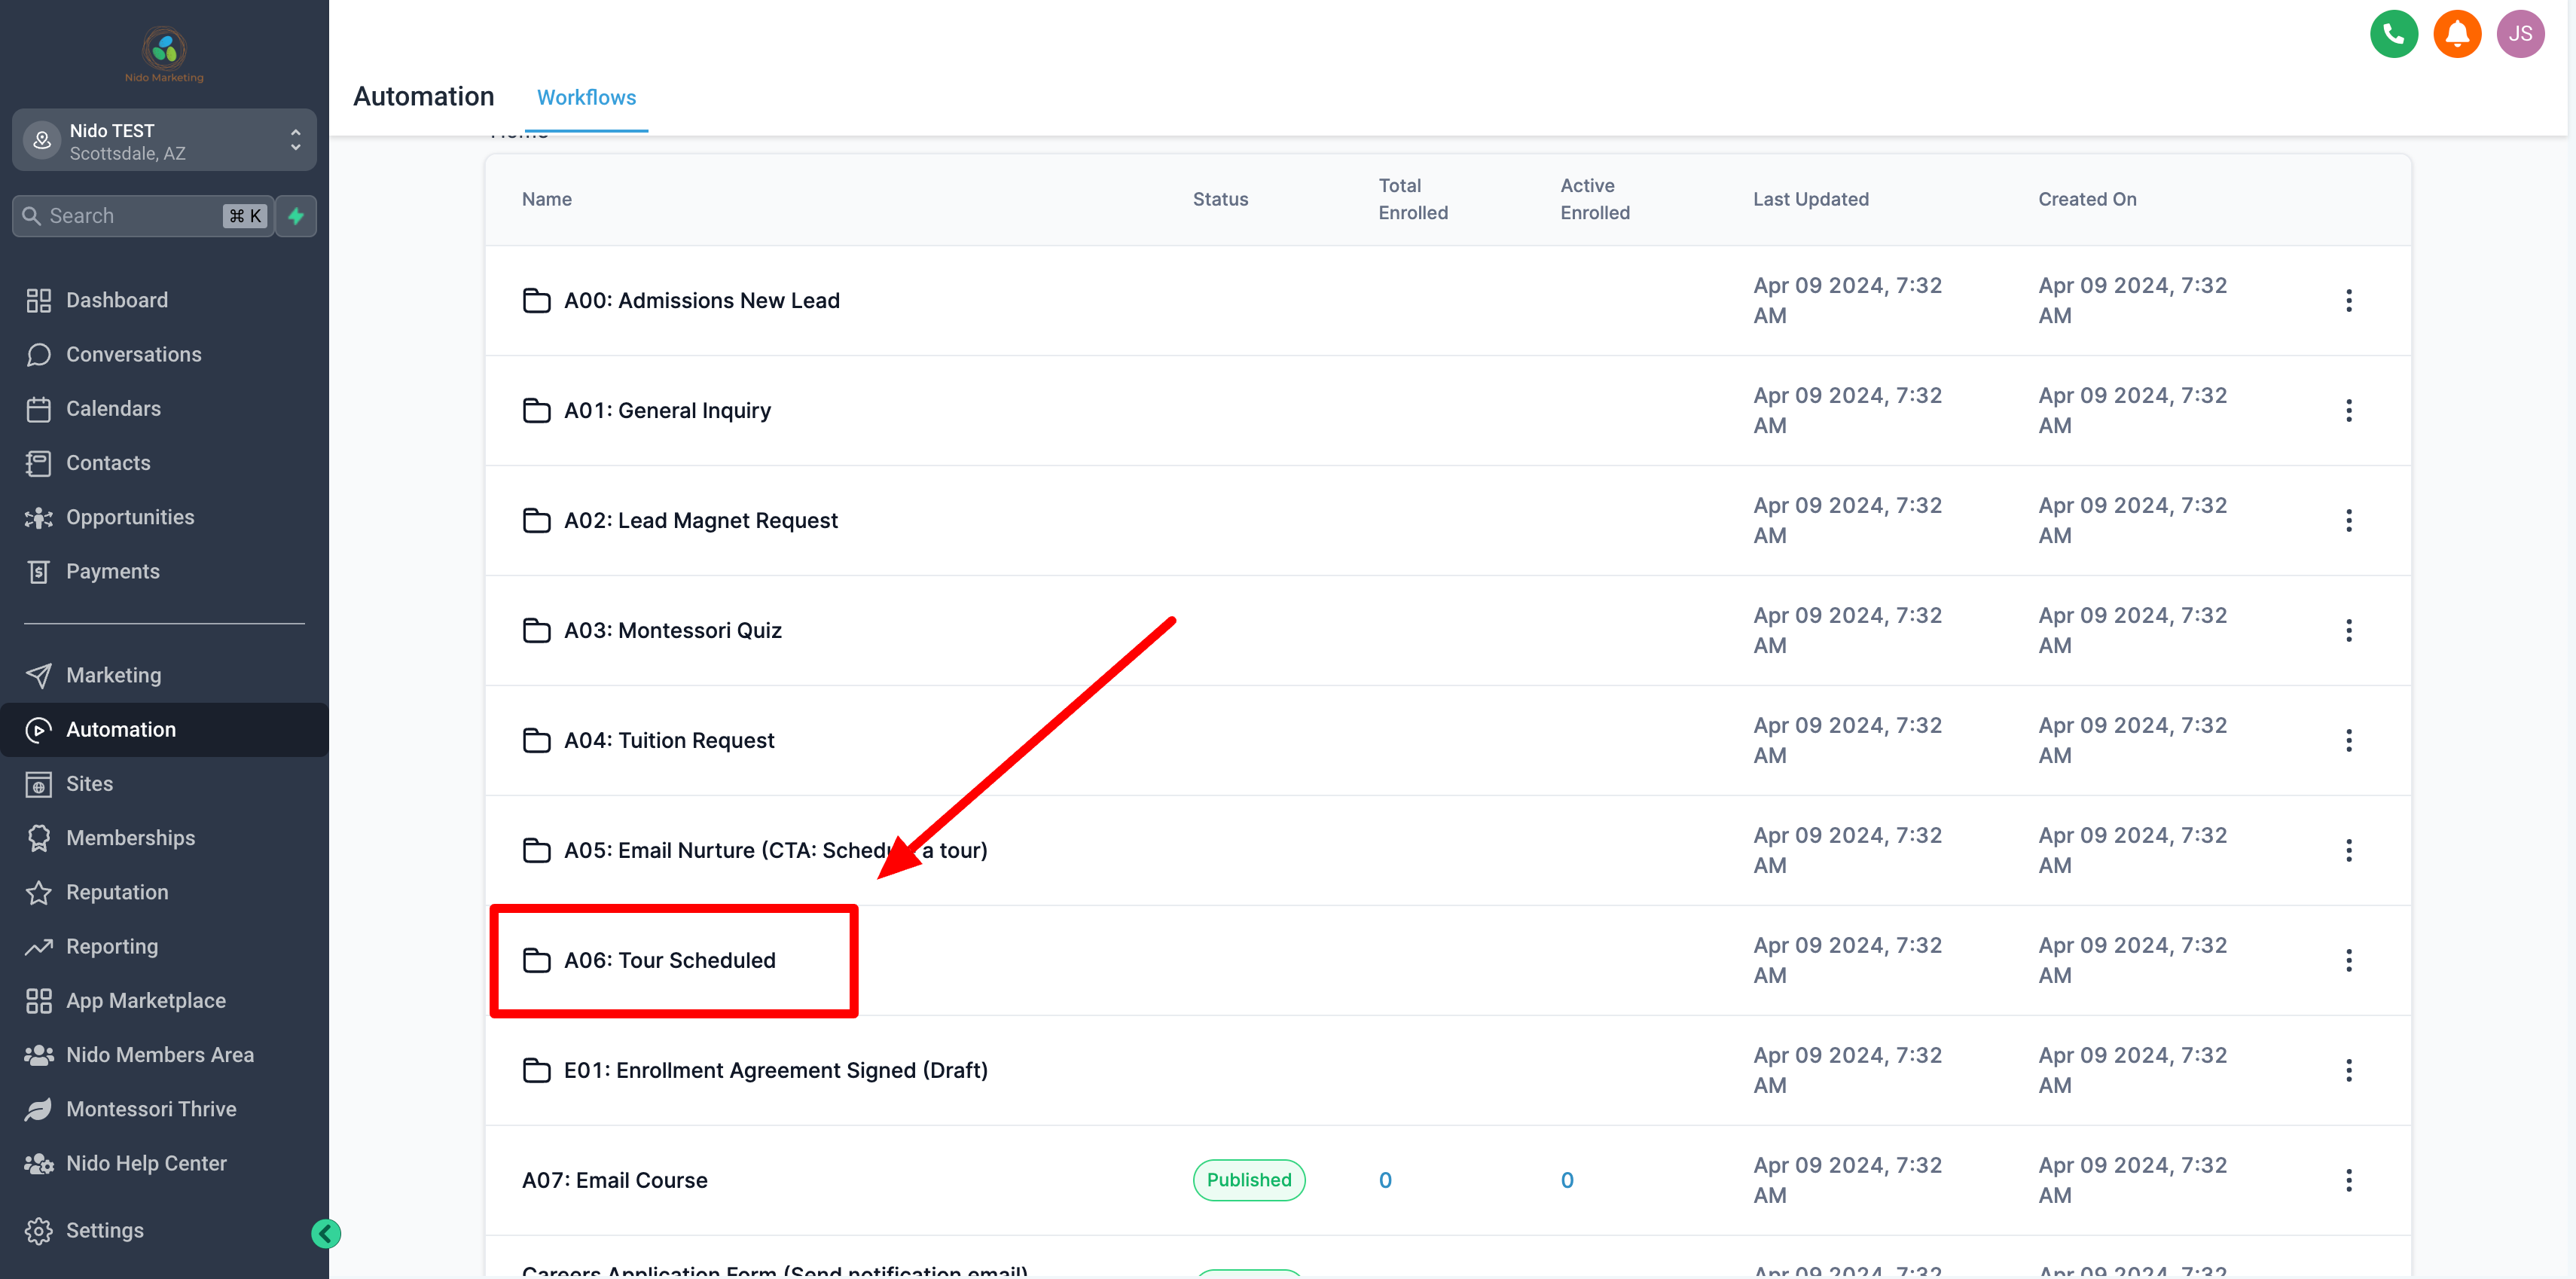The width and height of the screenshot is (2576, 1279).
Task: Open Marketing in the sidebar
Action: click(x=164, y=675)
